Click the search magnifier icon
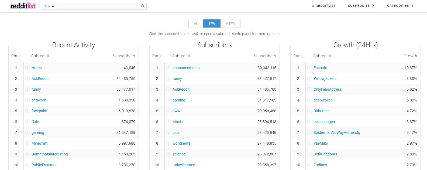This screenshot has width=427, height=170. [x=143, y=6]
